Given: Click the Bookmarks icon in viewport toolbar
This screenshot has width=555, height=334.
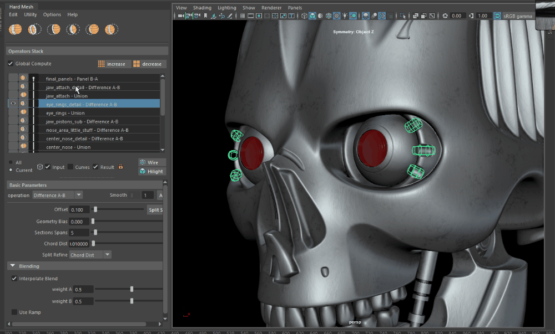Looking at the screenshot, I should click(x=205, y=16).
